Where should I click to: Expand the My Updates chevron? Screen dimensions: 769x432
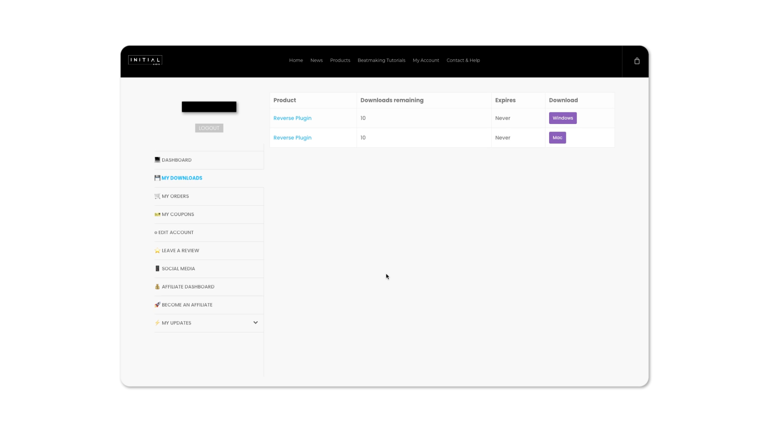point(255,322)
